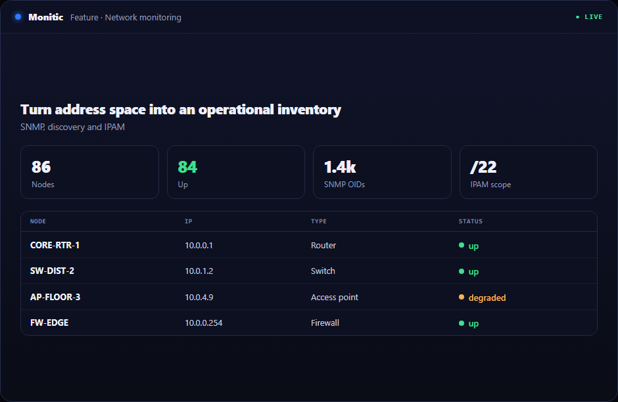Click the green LIVE indicator

[589, 17]
